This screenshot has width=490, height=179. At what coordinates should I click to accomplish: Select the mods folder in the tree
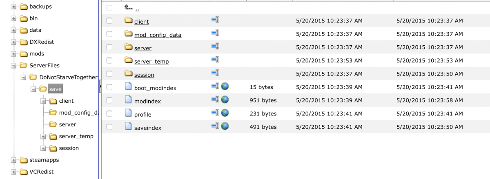37,53
